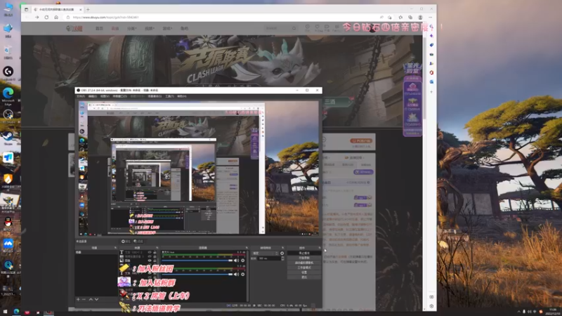
Task: Open a new browser tab with plus
Action: click(88, 9)
